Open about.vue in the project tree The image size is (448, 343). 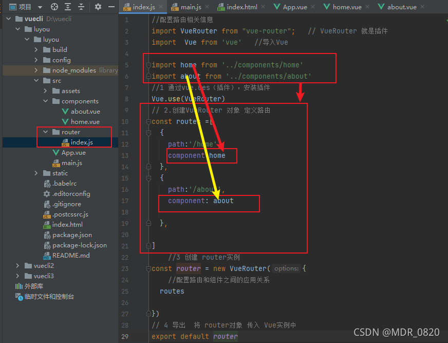[81, 112]
